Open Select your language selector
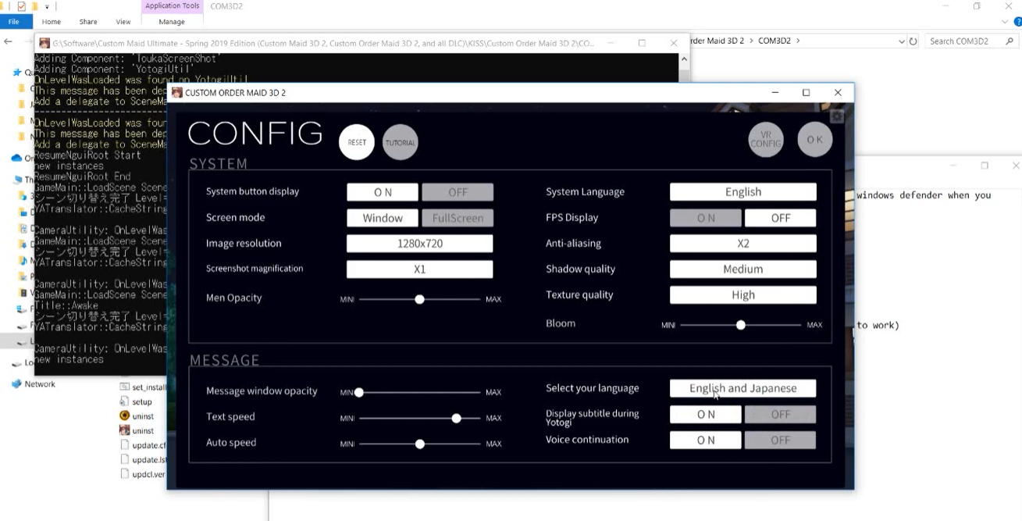1022x521 pixels. pyautogui.click(x=743, y=388)
